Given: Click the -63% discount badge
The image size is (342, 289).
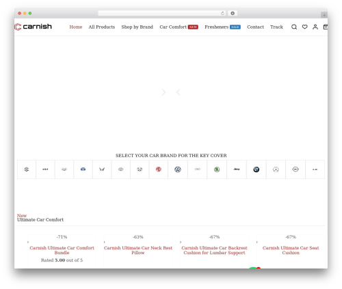Looking at the screenshot, I should tap(138, 237).
